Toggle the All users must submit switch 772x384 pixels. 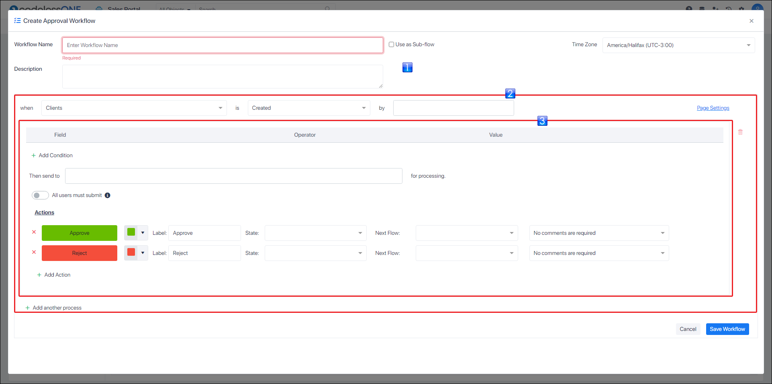point(40,195)
